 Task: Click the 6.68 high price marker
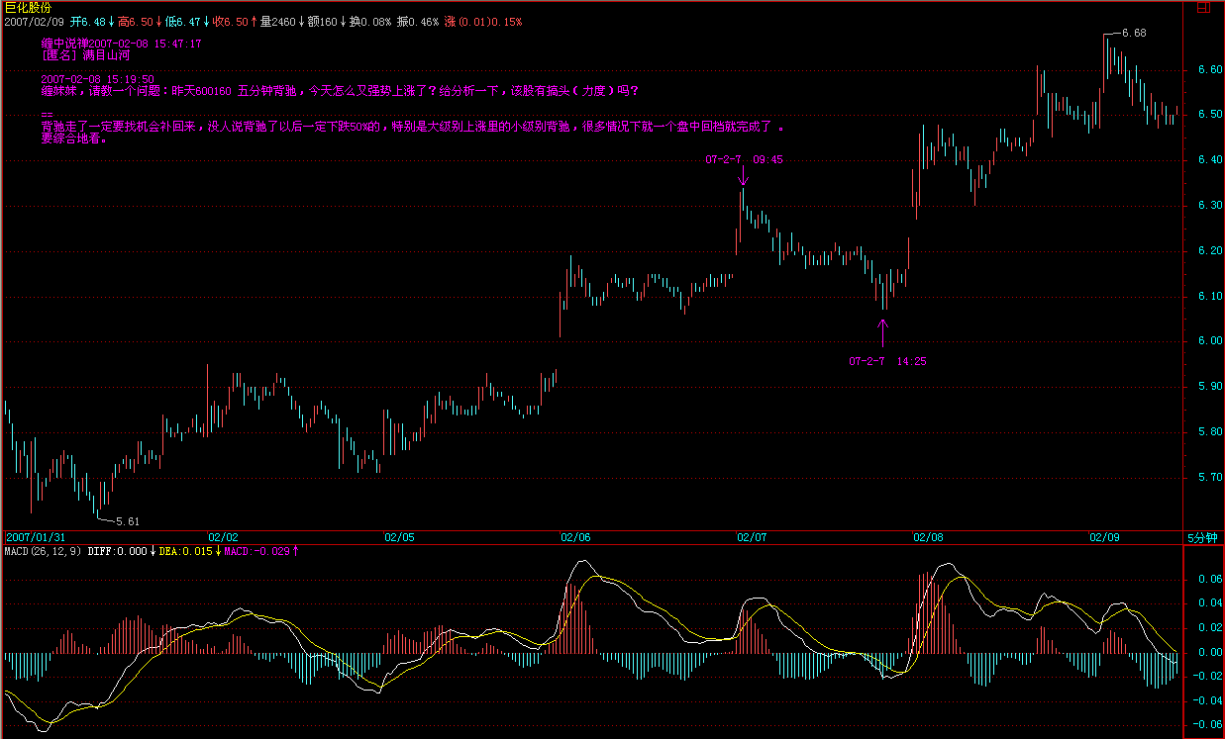(1133, 33)
